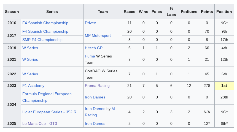Open the SMP F4 Championship link

pos(42,40)
